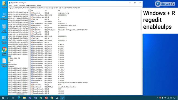
Task: Select the AreaAniso_NA value
Action: [37, 34]
